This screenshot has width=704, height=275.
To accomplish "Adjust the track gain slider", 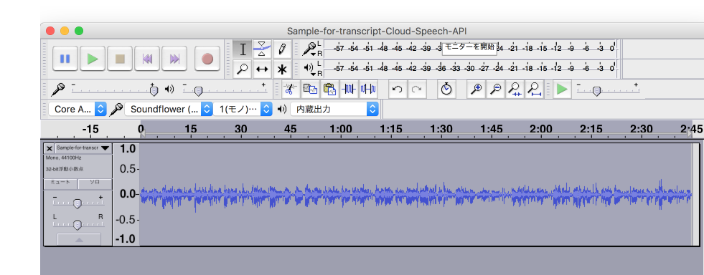I will (78, 203).
